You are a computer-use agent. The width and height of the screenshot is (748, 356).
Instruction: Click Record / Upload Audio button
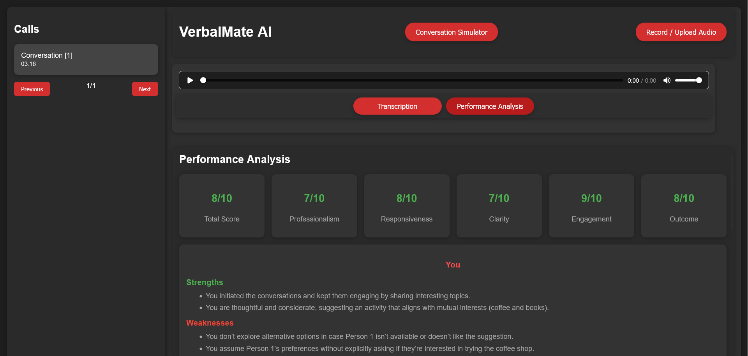coord(681,32)
